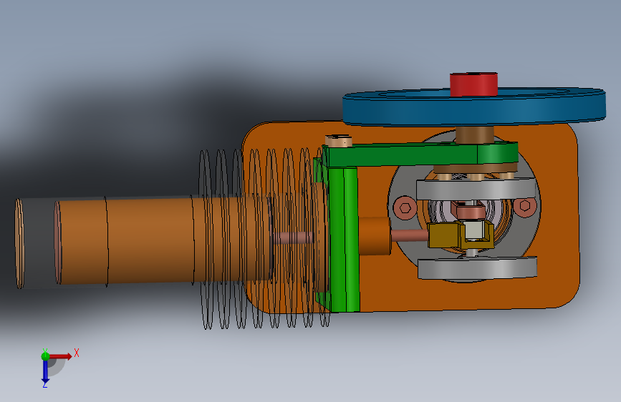Select the right hex socket bolt head

525,207
